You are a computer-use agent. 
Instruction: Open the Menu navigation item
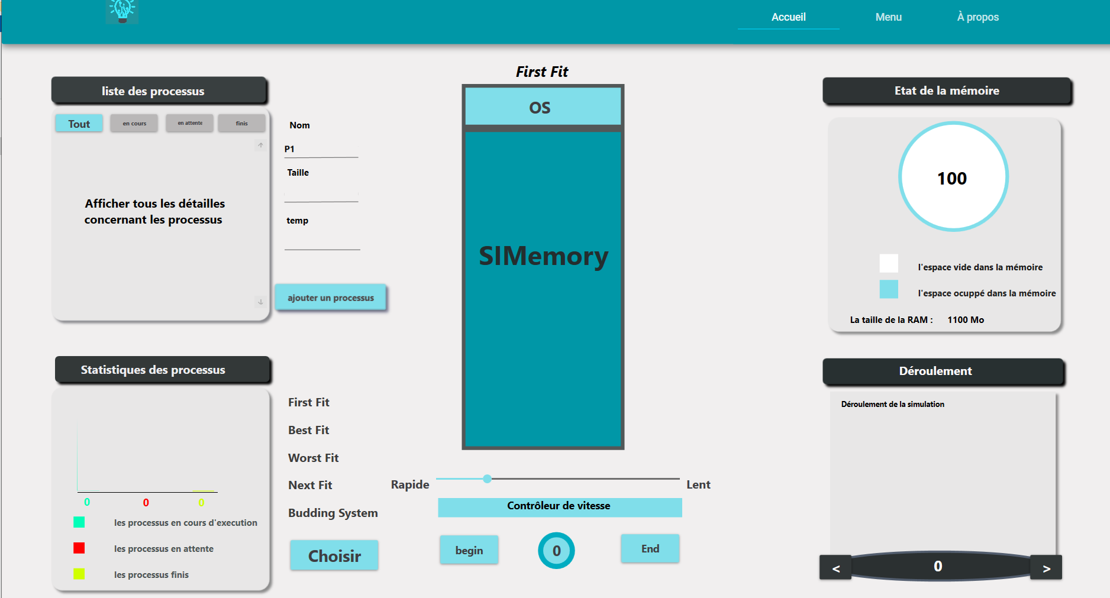point(888,17)
